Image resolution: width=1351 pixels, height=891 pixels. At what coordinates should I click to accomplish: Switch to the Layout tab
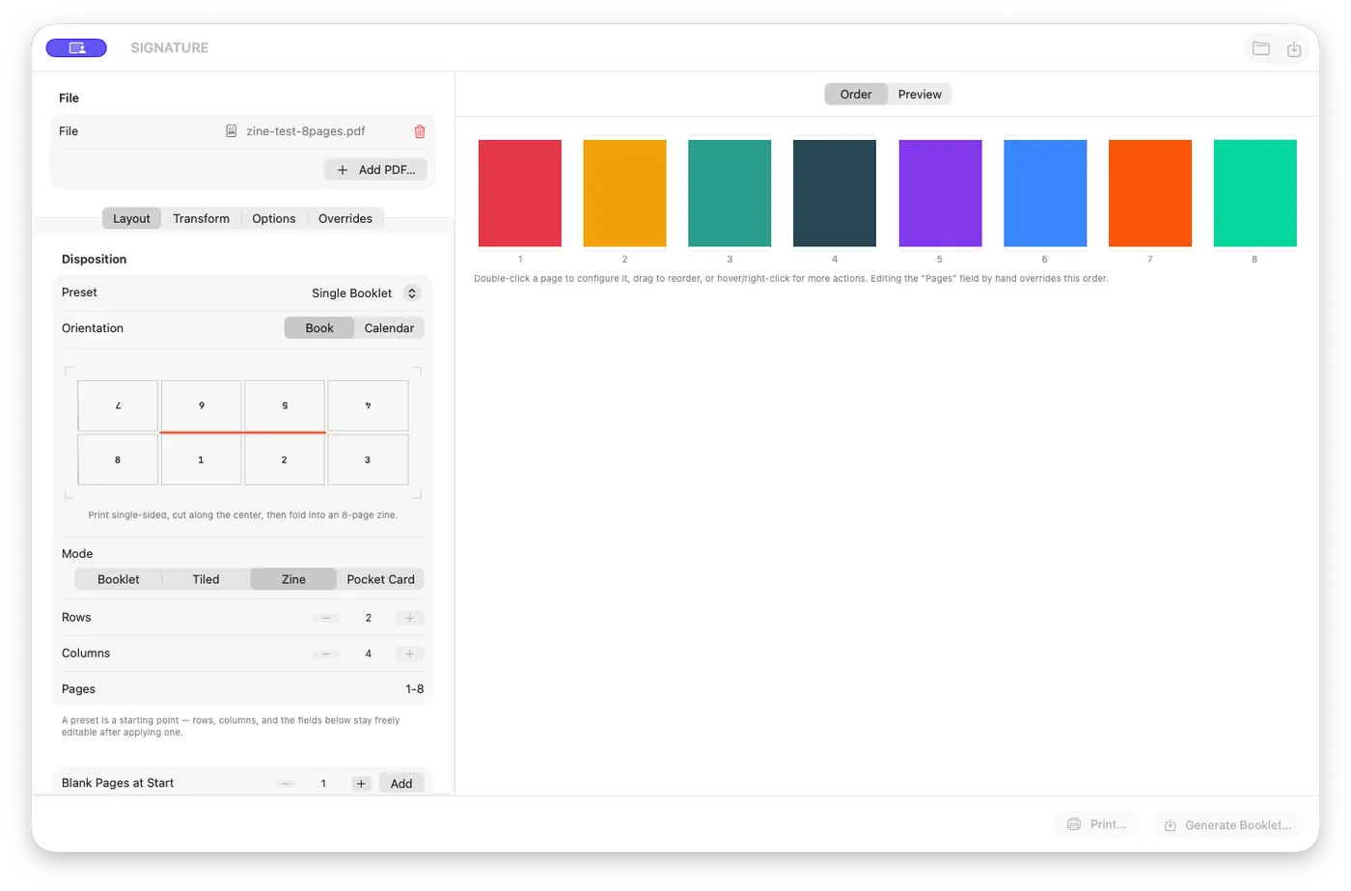point(131,218)
